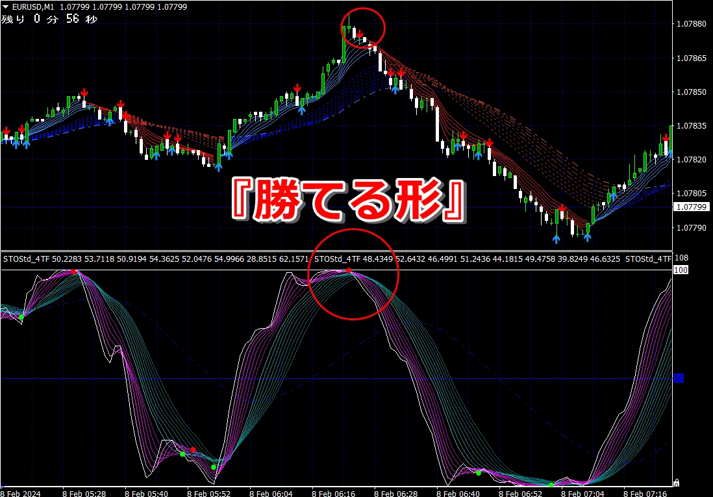
Task: Open the EURUSD,M1 chart dropdown triangle
Action: pyautogui.click(x=5, y=7)
